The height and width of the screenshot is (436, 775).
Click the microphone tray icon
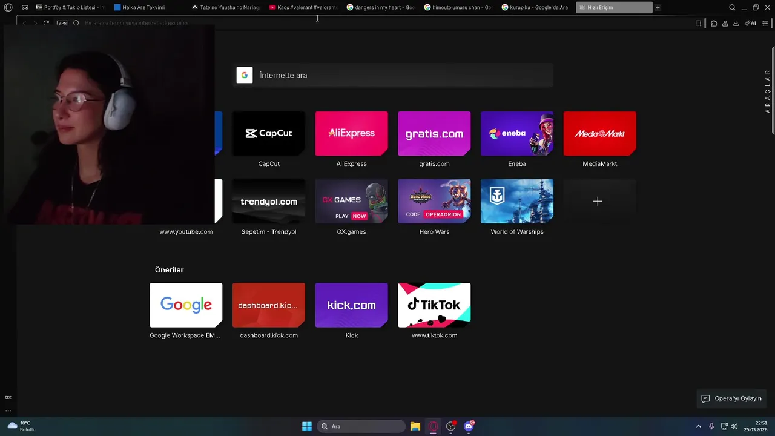(x=711, y=426)
